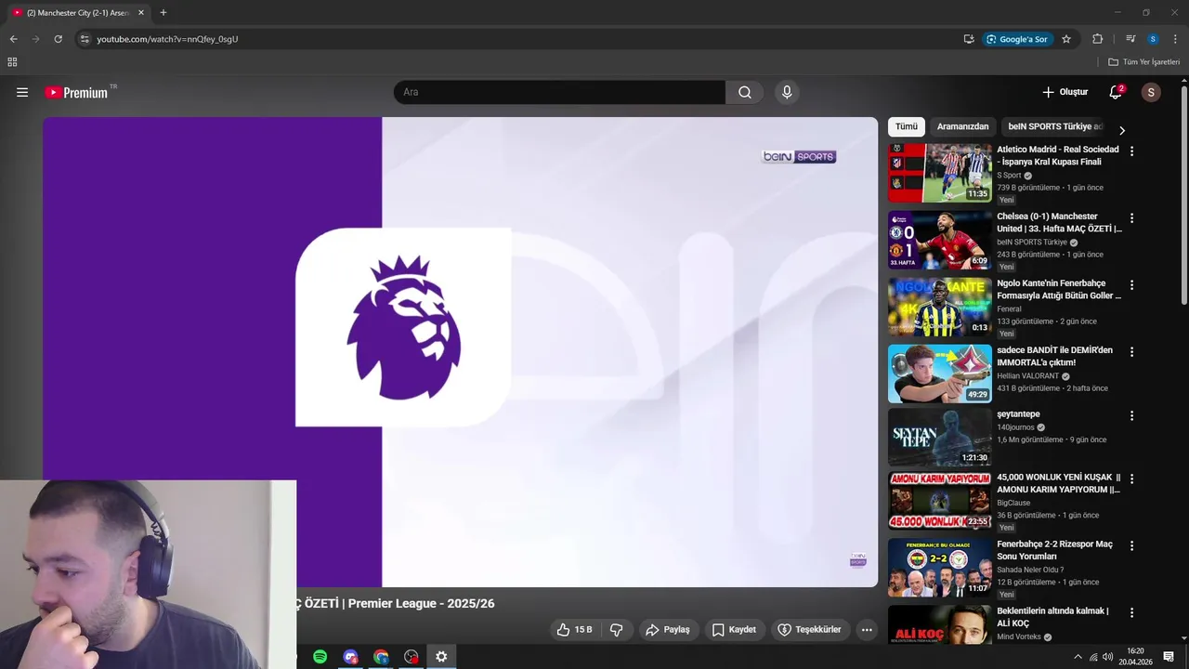
Task: Open Chrome three-dot menu
Action: 1175,39
